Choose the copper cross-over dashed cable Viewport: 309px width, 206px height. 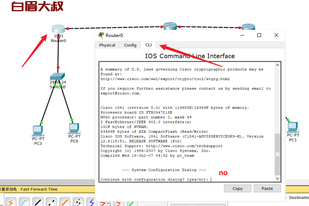click(51, 202)
